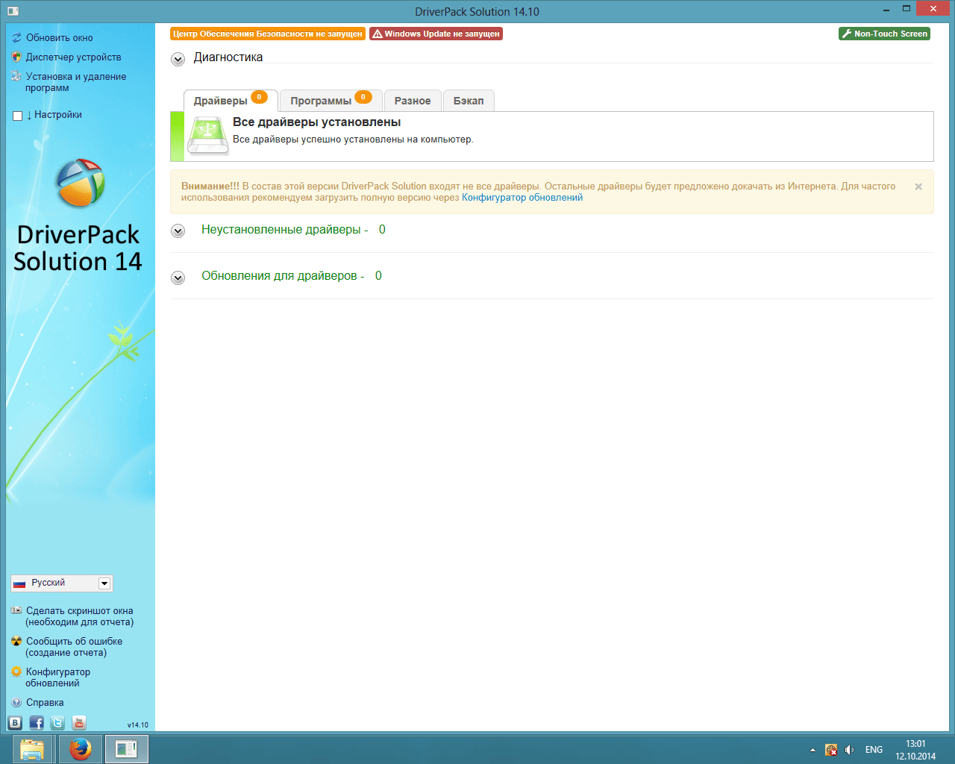This screenshot has width=955, height=764.
Task: Click the Диагностика heading text
Action: (228, 57)
